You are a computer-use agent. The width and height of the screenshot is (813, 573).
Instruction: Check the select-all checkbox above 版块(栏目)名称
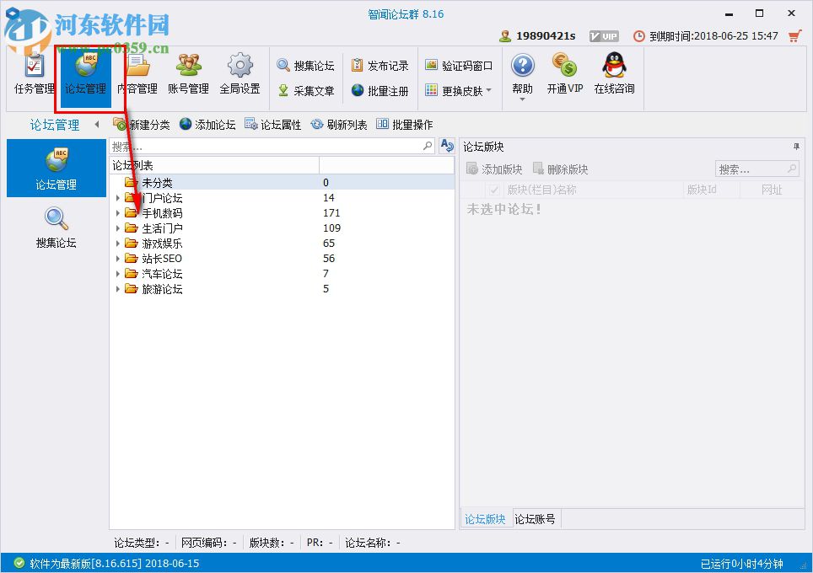[x=493, y=189]
